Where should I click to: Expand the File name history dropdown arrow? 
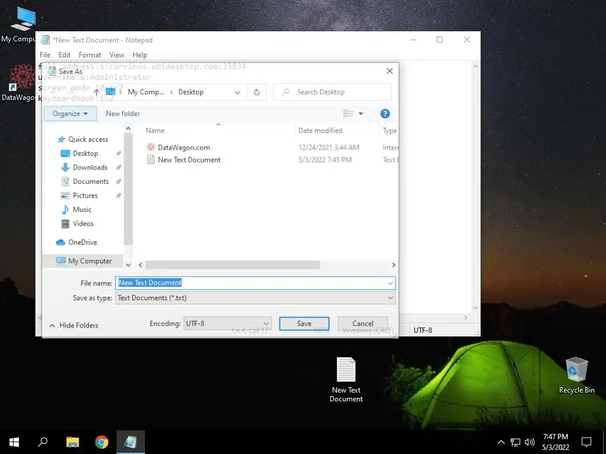pos(391,283)
